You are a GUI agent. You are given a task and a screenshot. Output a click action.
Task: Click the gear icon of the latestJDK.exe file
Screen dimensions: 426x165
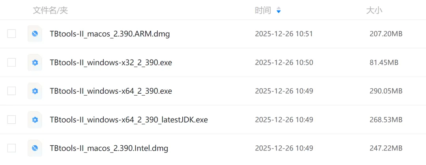pyautogui.click(x=35, y=120)
